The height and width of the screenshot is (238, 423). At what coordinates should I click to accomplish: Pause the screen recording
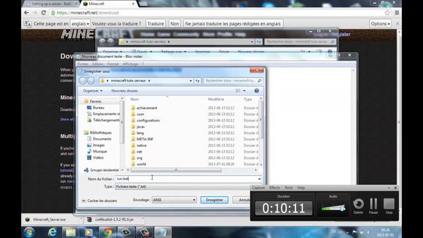373,206
